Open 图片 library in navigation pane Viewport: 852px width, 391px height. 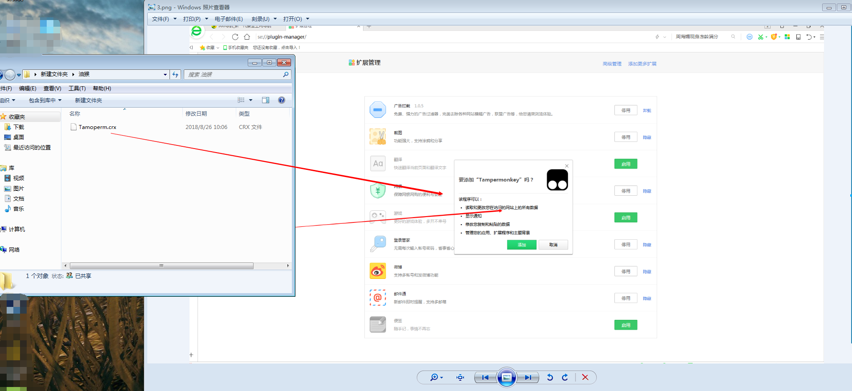coord(19,189)
